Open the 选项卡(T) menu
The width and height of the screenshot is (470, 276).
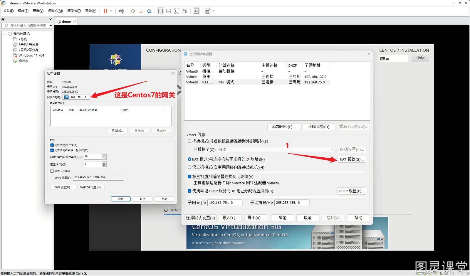[x=74, y=11]
